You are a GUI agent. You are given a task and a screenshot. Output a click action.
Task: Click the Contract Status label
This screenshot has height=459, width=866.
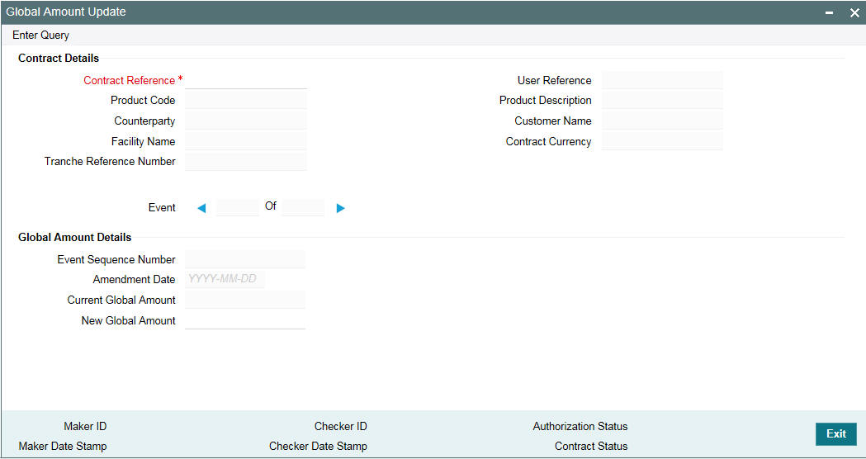tap(592, 446)
